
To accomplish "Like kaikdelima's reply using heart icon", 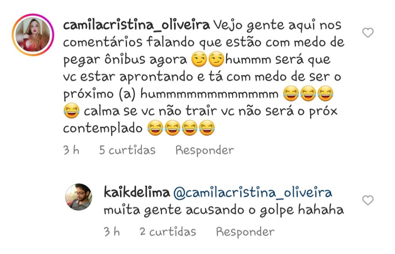I will click(x=368, y=200).
